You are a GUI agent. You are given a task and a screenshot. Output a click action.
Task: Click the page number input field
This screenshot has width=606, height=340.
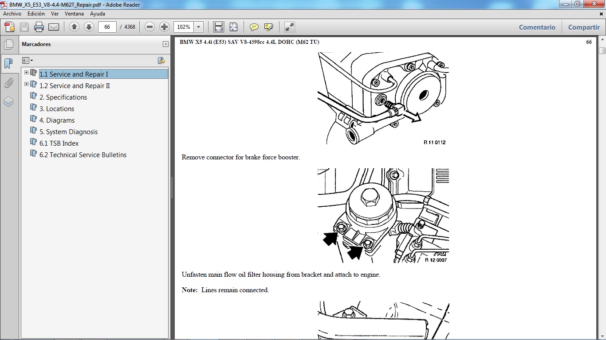tap(107, 27)
